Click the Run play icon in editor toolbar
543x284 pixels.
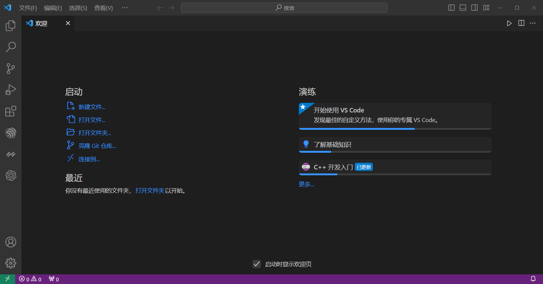point(509,23)
